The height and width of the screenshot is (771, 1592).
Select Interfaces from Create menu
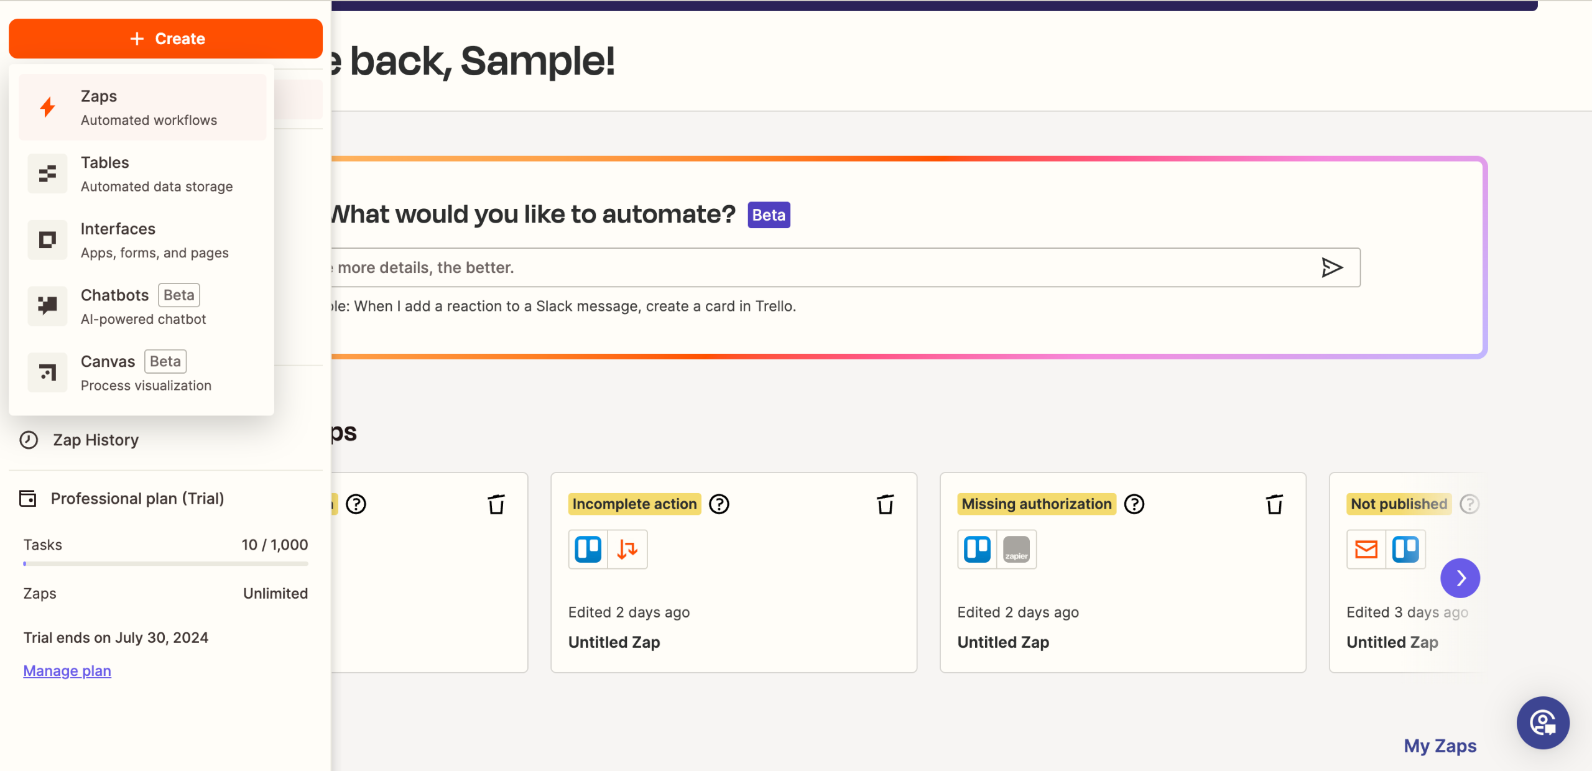142,241
